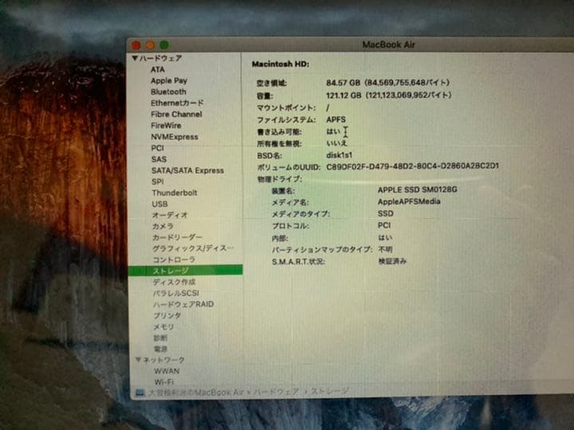
Task: Click the 物理ドライブ label
Action: [x=280, y=179]
